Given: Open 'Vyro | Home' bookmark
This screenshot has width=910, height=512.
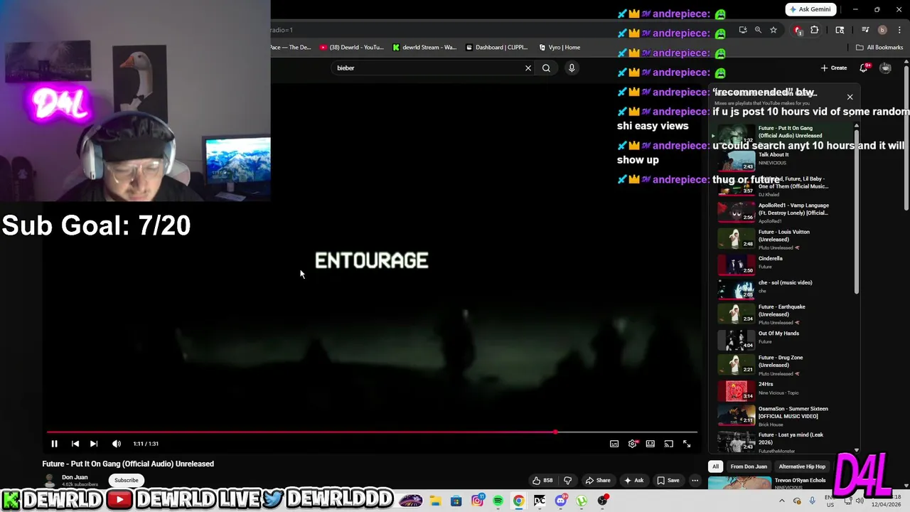Looking at the screenshot, I should pyautogui.click(x=560, y=48).
